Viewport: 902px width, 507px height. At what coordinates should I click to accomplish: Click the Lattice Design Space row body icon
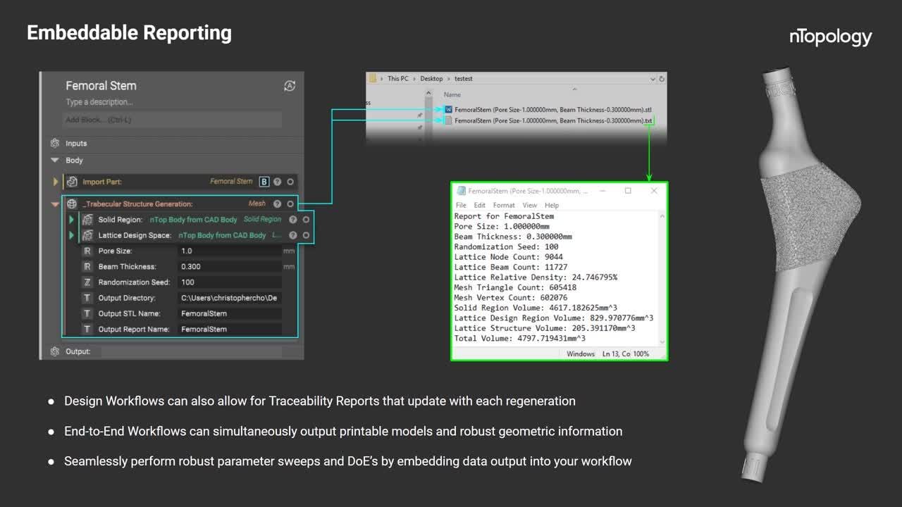click(87, 235)
